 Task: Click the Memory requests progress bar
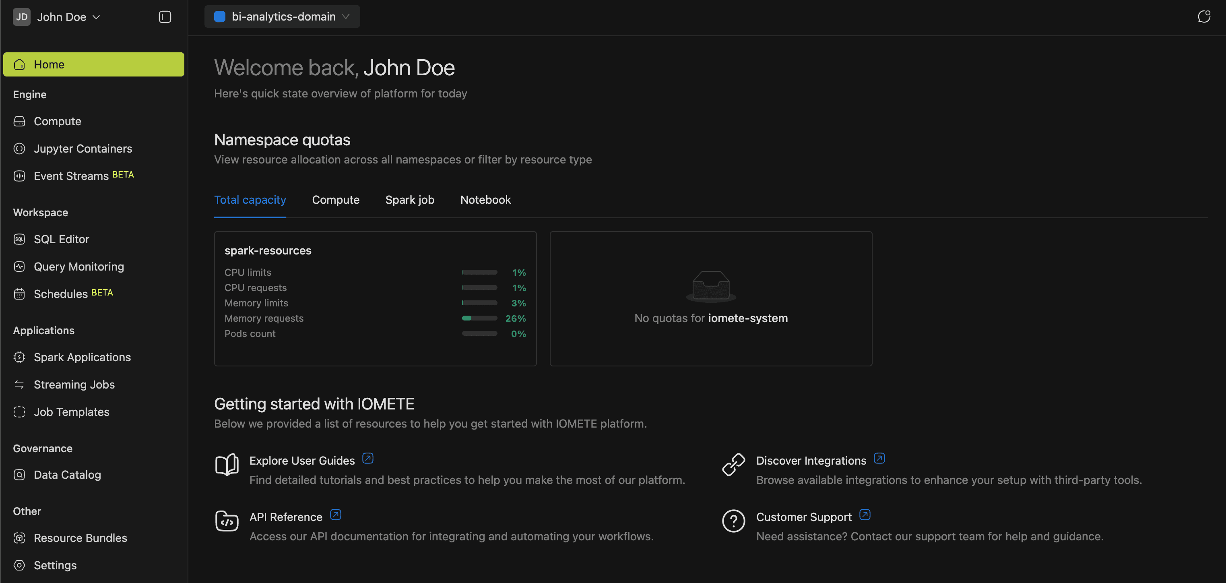(x=479, y=318)
